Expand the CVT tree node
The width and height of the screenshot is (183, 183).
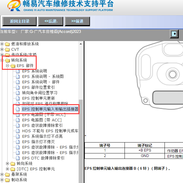coord(2,49)
